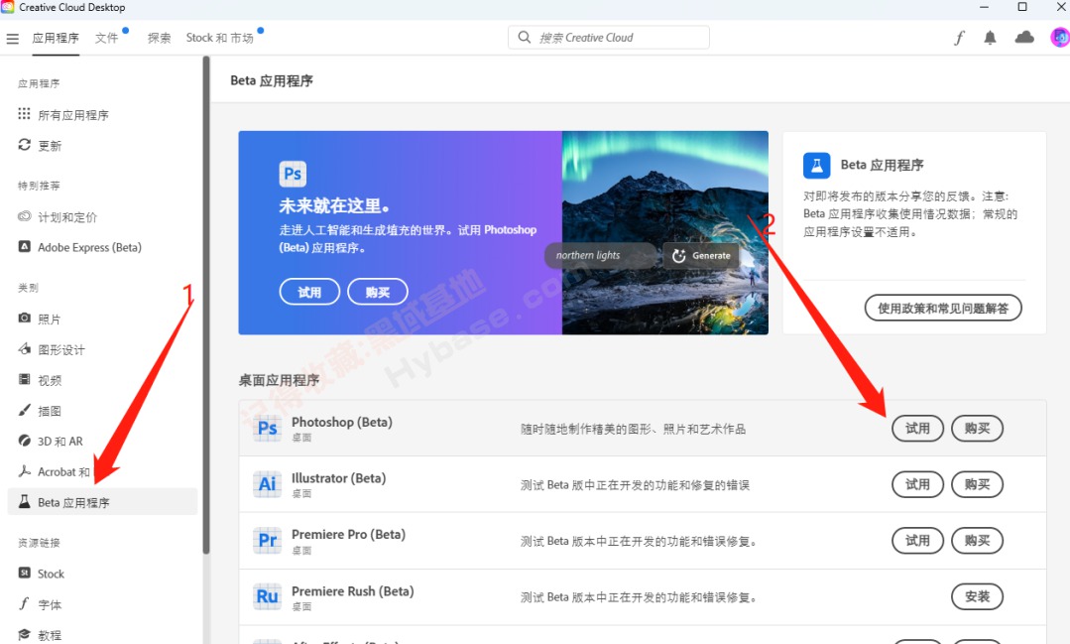Click 购买 for Photoshop (Beta)
This screenshot has width=1070, height=644.
(x=977, y=429)
